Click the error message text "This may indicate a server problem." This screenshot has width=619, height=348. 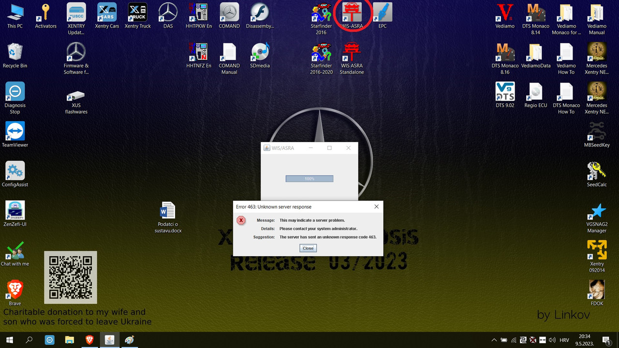(312, 220)
